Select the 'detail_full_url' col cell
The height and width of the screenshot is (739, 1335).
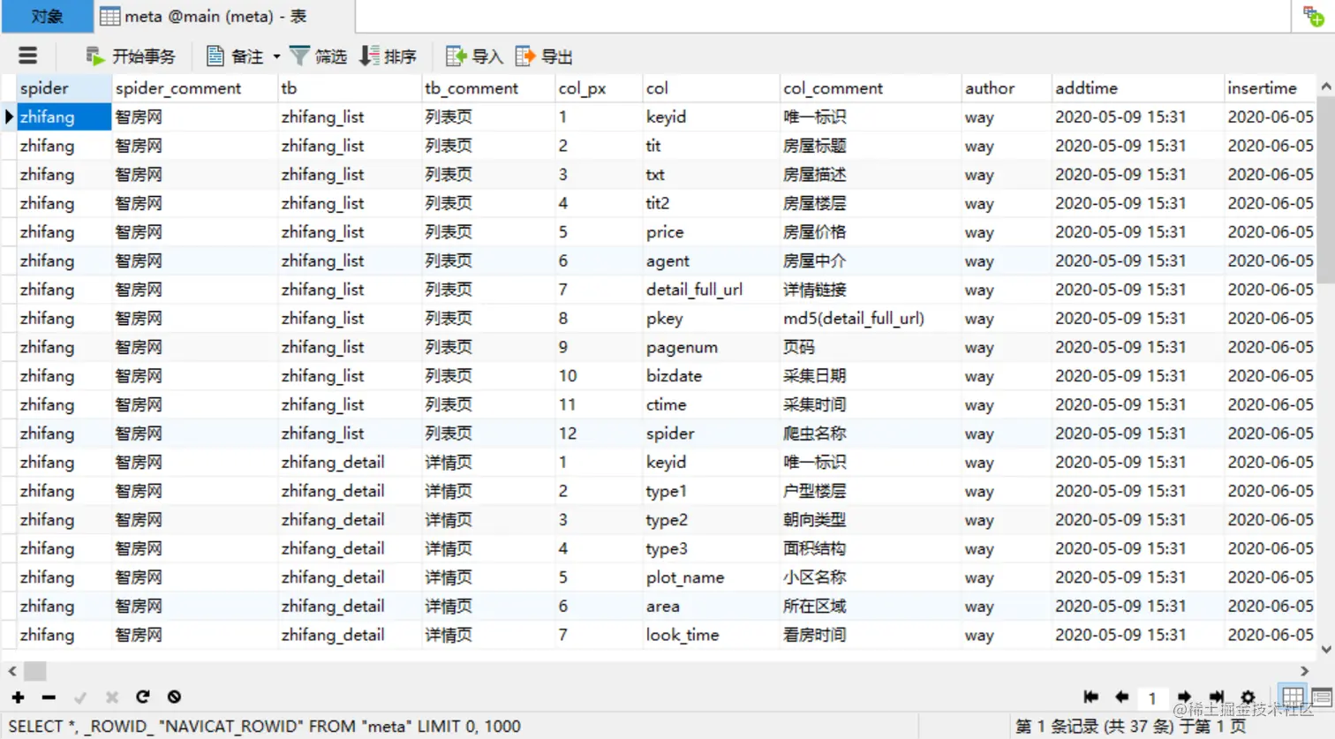pos(710,290)
